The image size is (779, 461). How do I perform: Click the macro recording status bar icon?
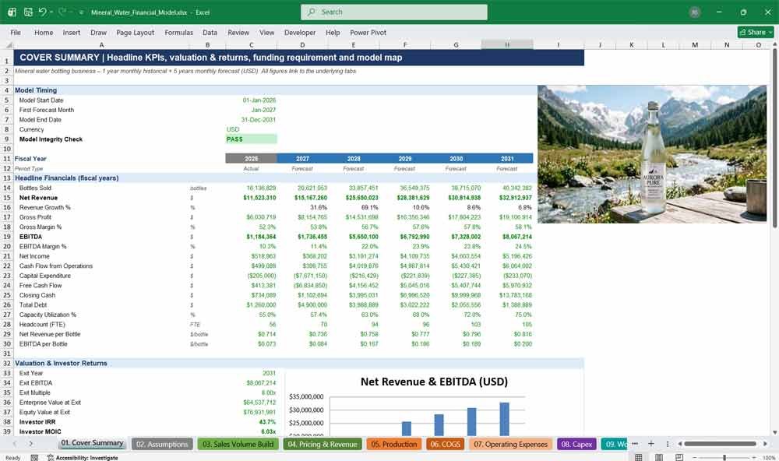click(x=34, y=458)
